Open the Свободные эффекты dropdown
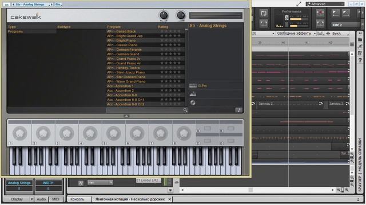 296,34
